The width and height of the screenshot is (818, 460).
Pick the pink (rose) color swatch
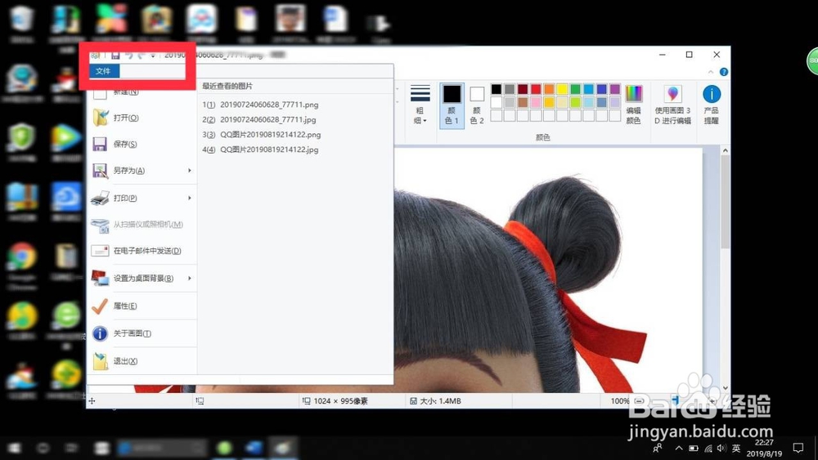tap(536, 102)
